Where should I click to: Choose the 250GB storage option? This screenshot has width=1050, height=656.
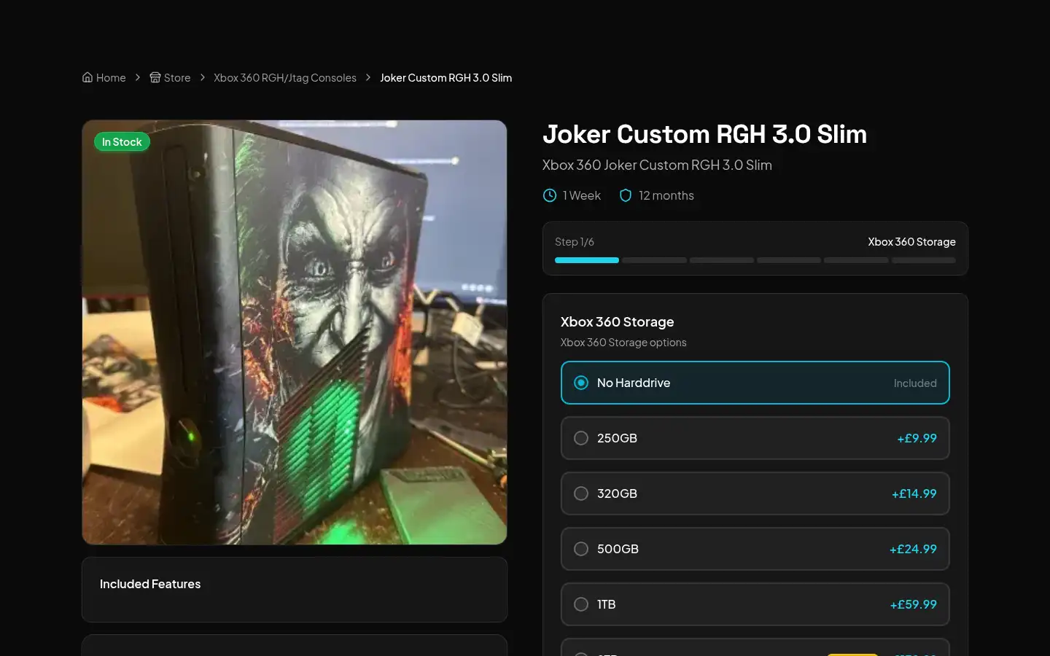[755, 438]
